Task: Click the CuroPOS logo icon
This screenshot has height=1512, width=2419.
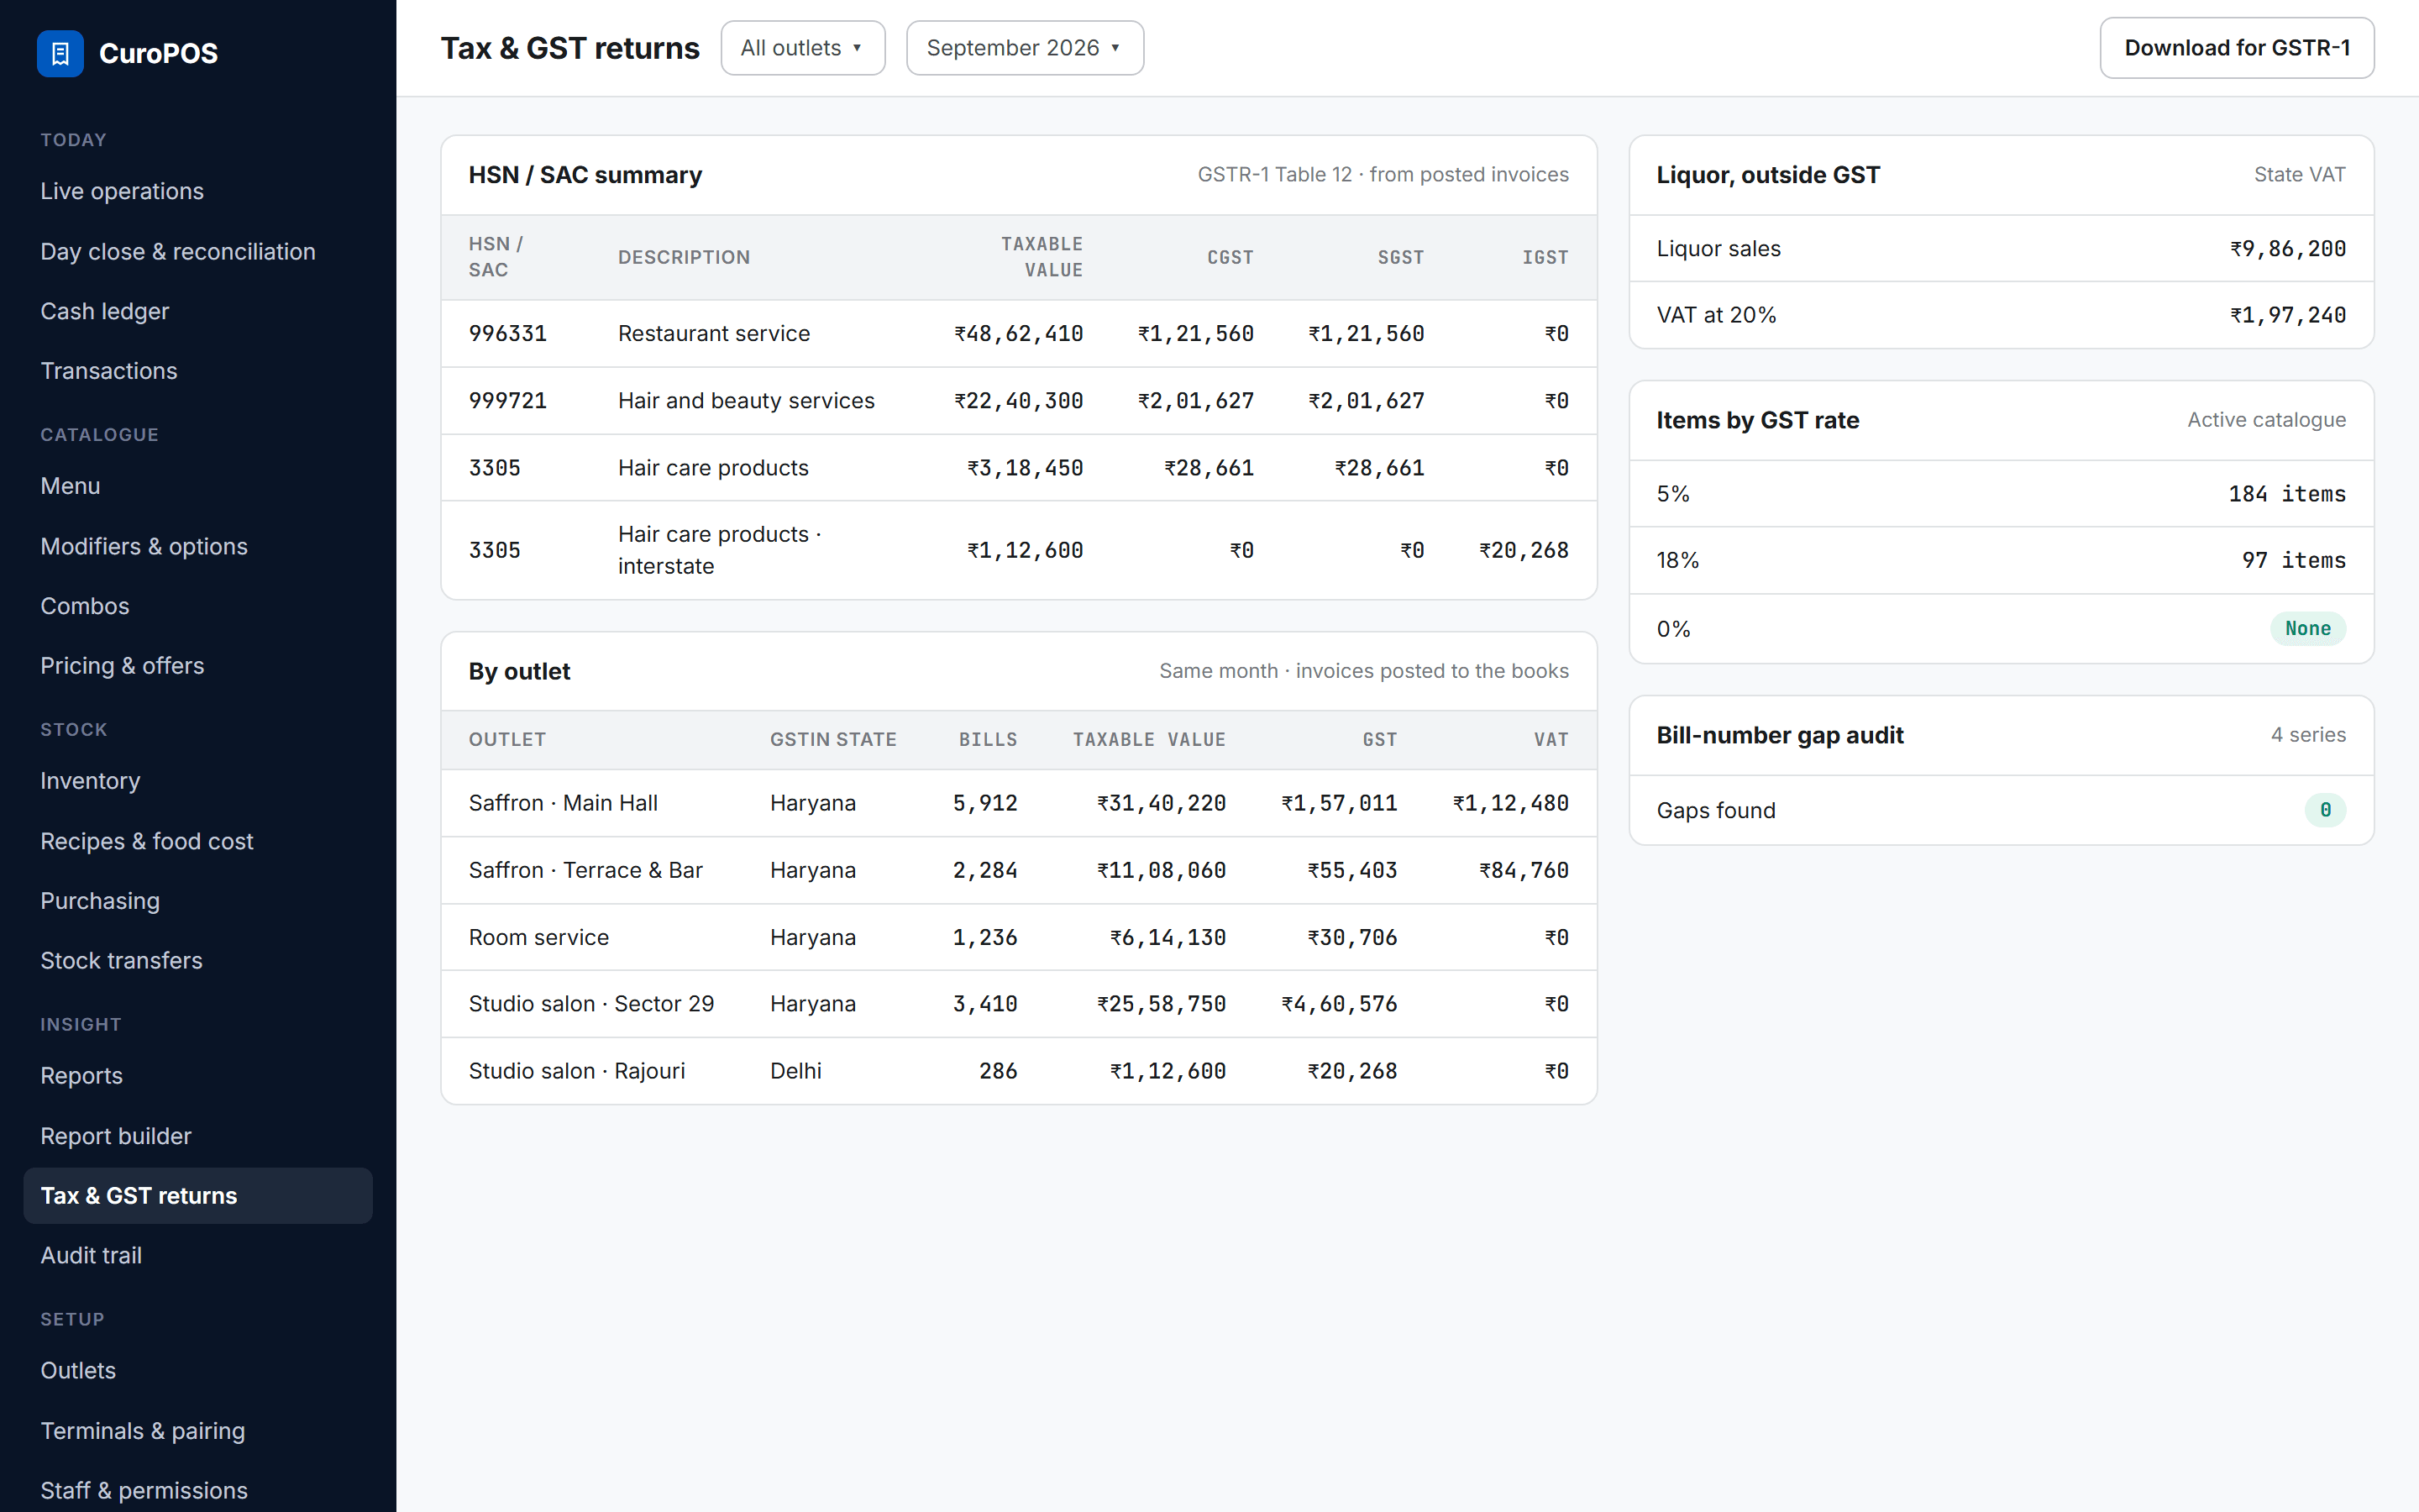Action: click(x=60, y=53)
